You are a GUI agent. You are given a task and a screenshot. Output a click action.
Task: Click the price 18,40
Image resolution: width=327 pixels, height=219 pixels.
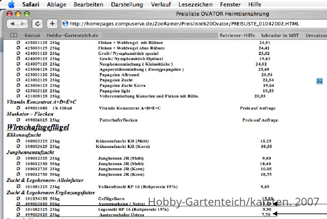[x=265, y=164]
